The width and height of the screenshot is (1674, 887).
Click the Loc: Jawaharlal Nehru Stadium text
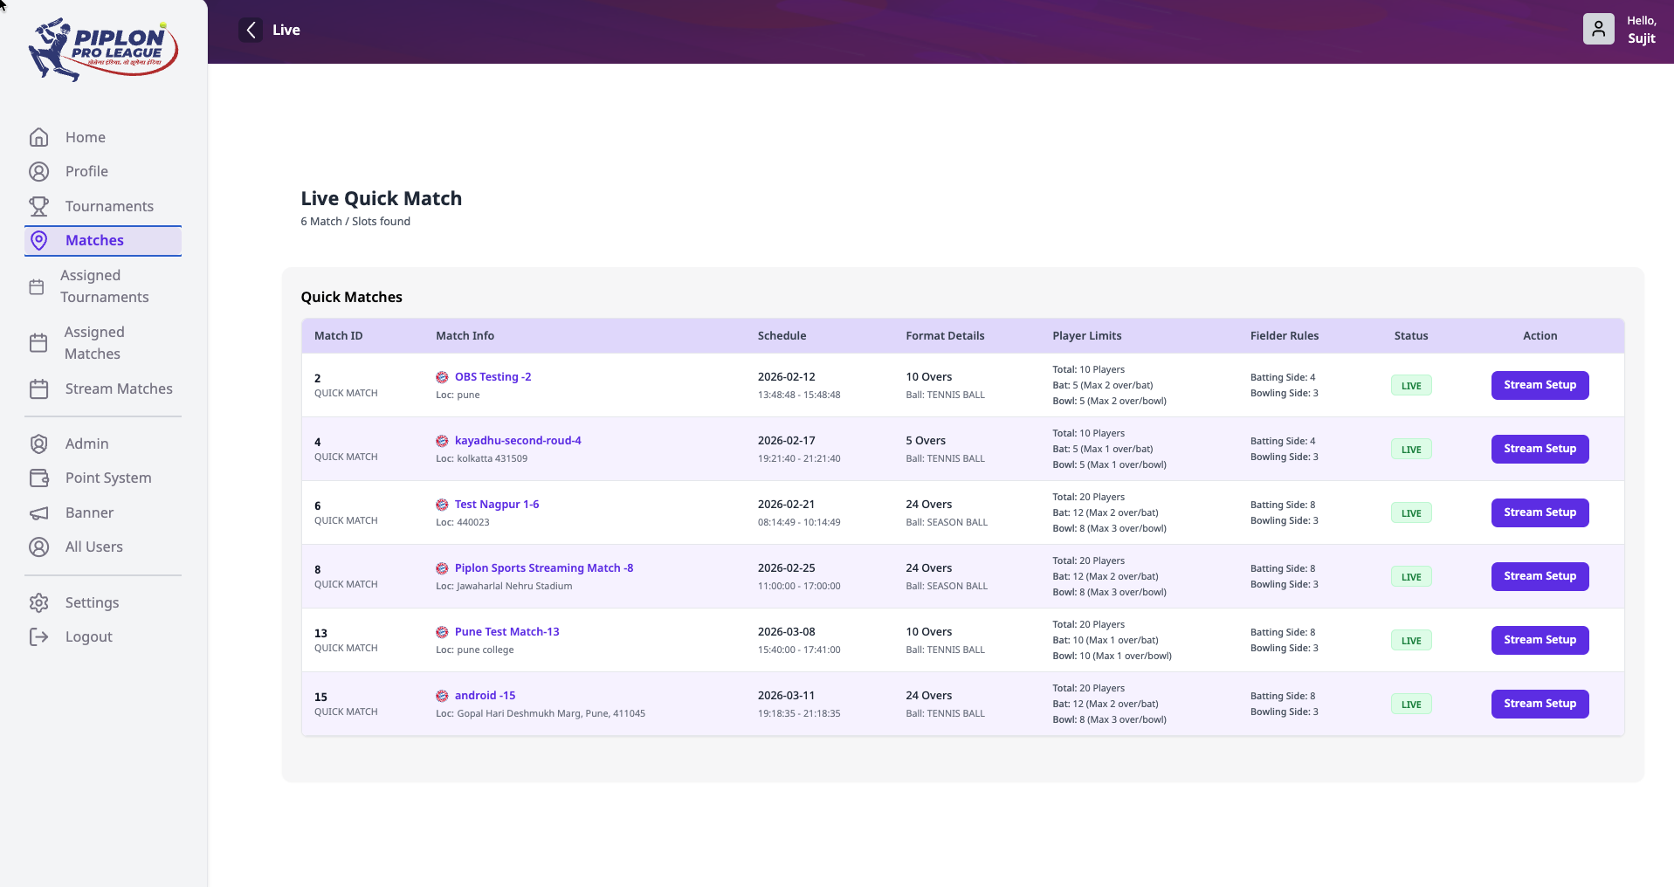pos(504,587)
